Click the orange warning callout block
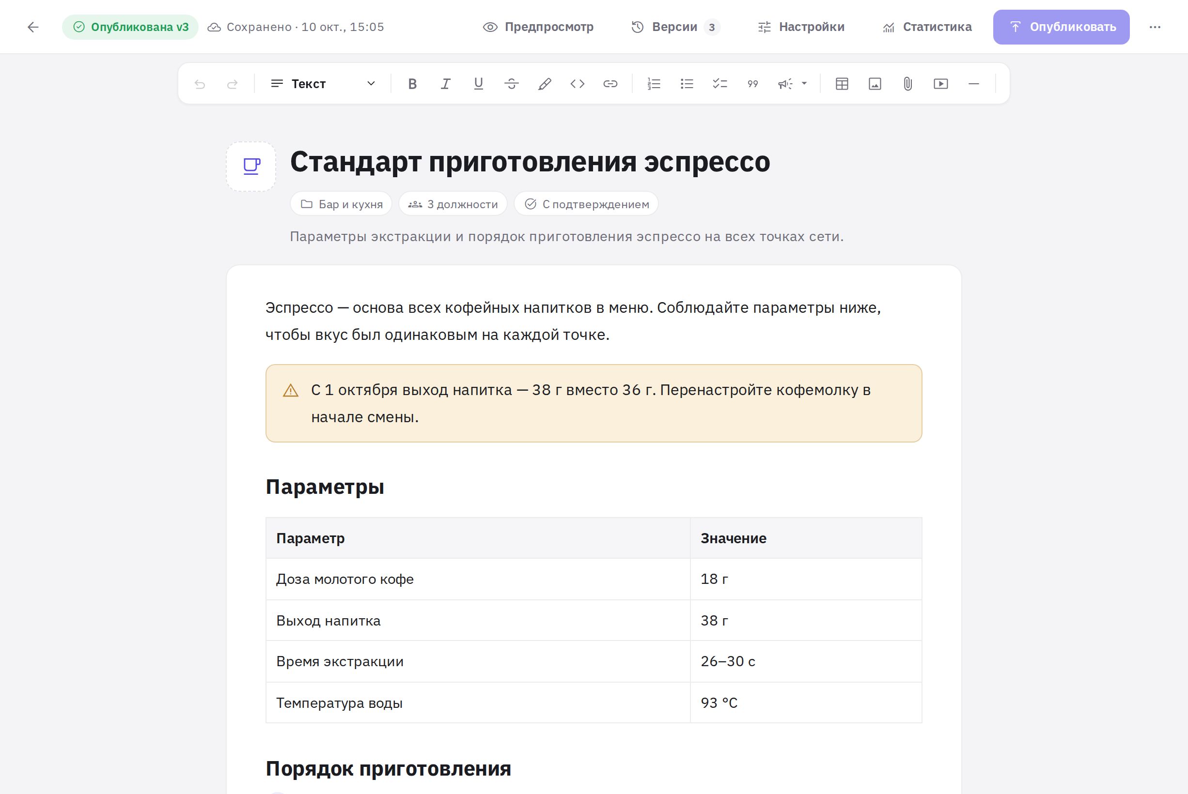Screen dimensions: 1188x794 click(594, 403)
